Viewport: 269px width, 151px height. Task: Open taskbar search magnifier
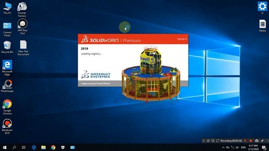pos(14,147)
